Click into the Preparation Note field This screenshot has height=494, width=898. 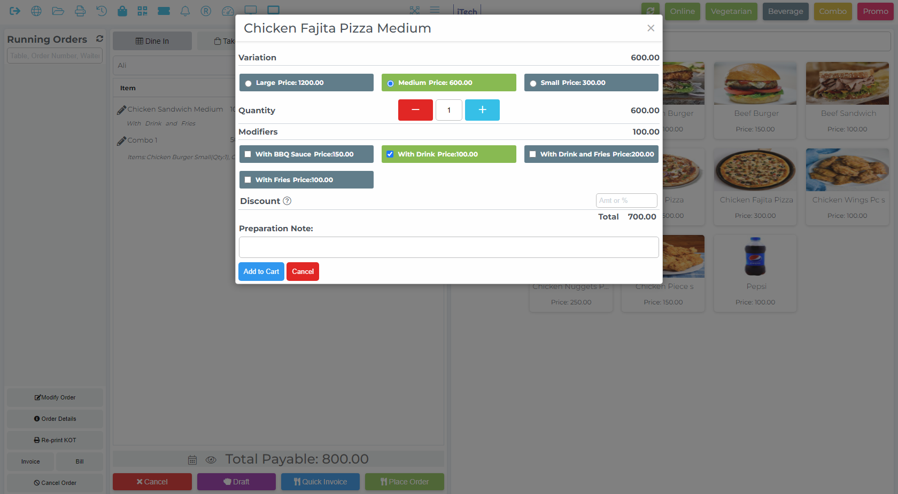[448, 247]
